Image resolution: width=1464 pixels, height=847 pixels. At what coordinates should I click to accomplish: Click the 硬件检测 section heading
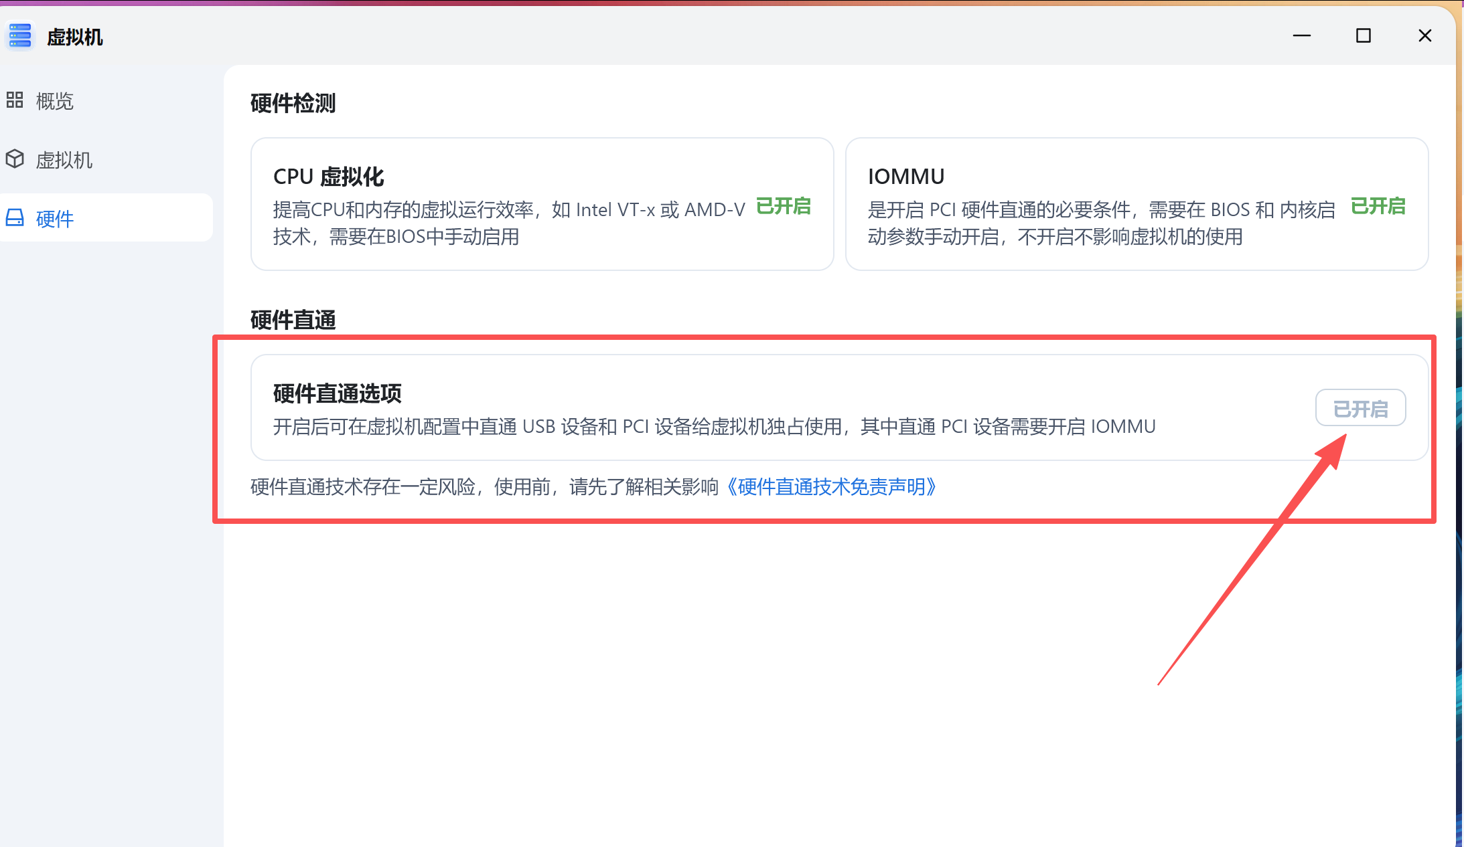(293, 104)
